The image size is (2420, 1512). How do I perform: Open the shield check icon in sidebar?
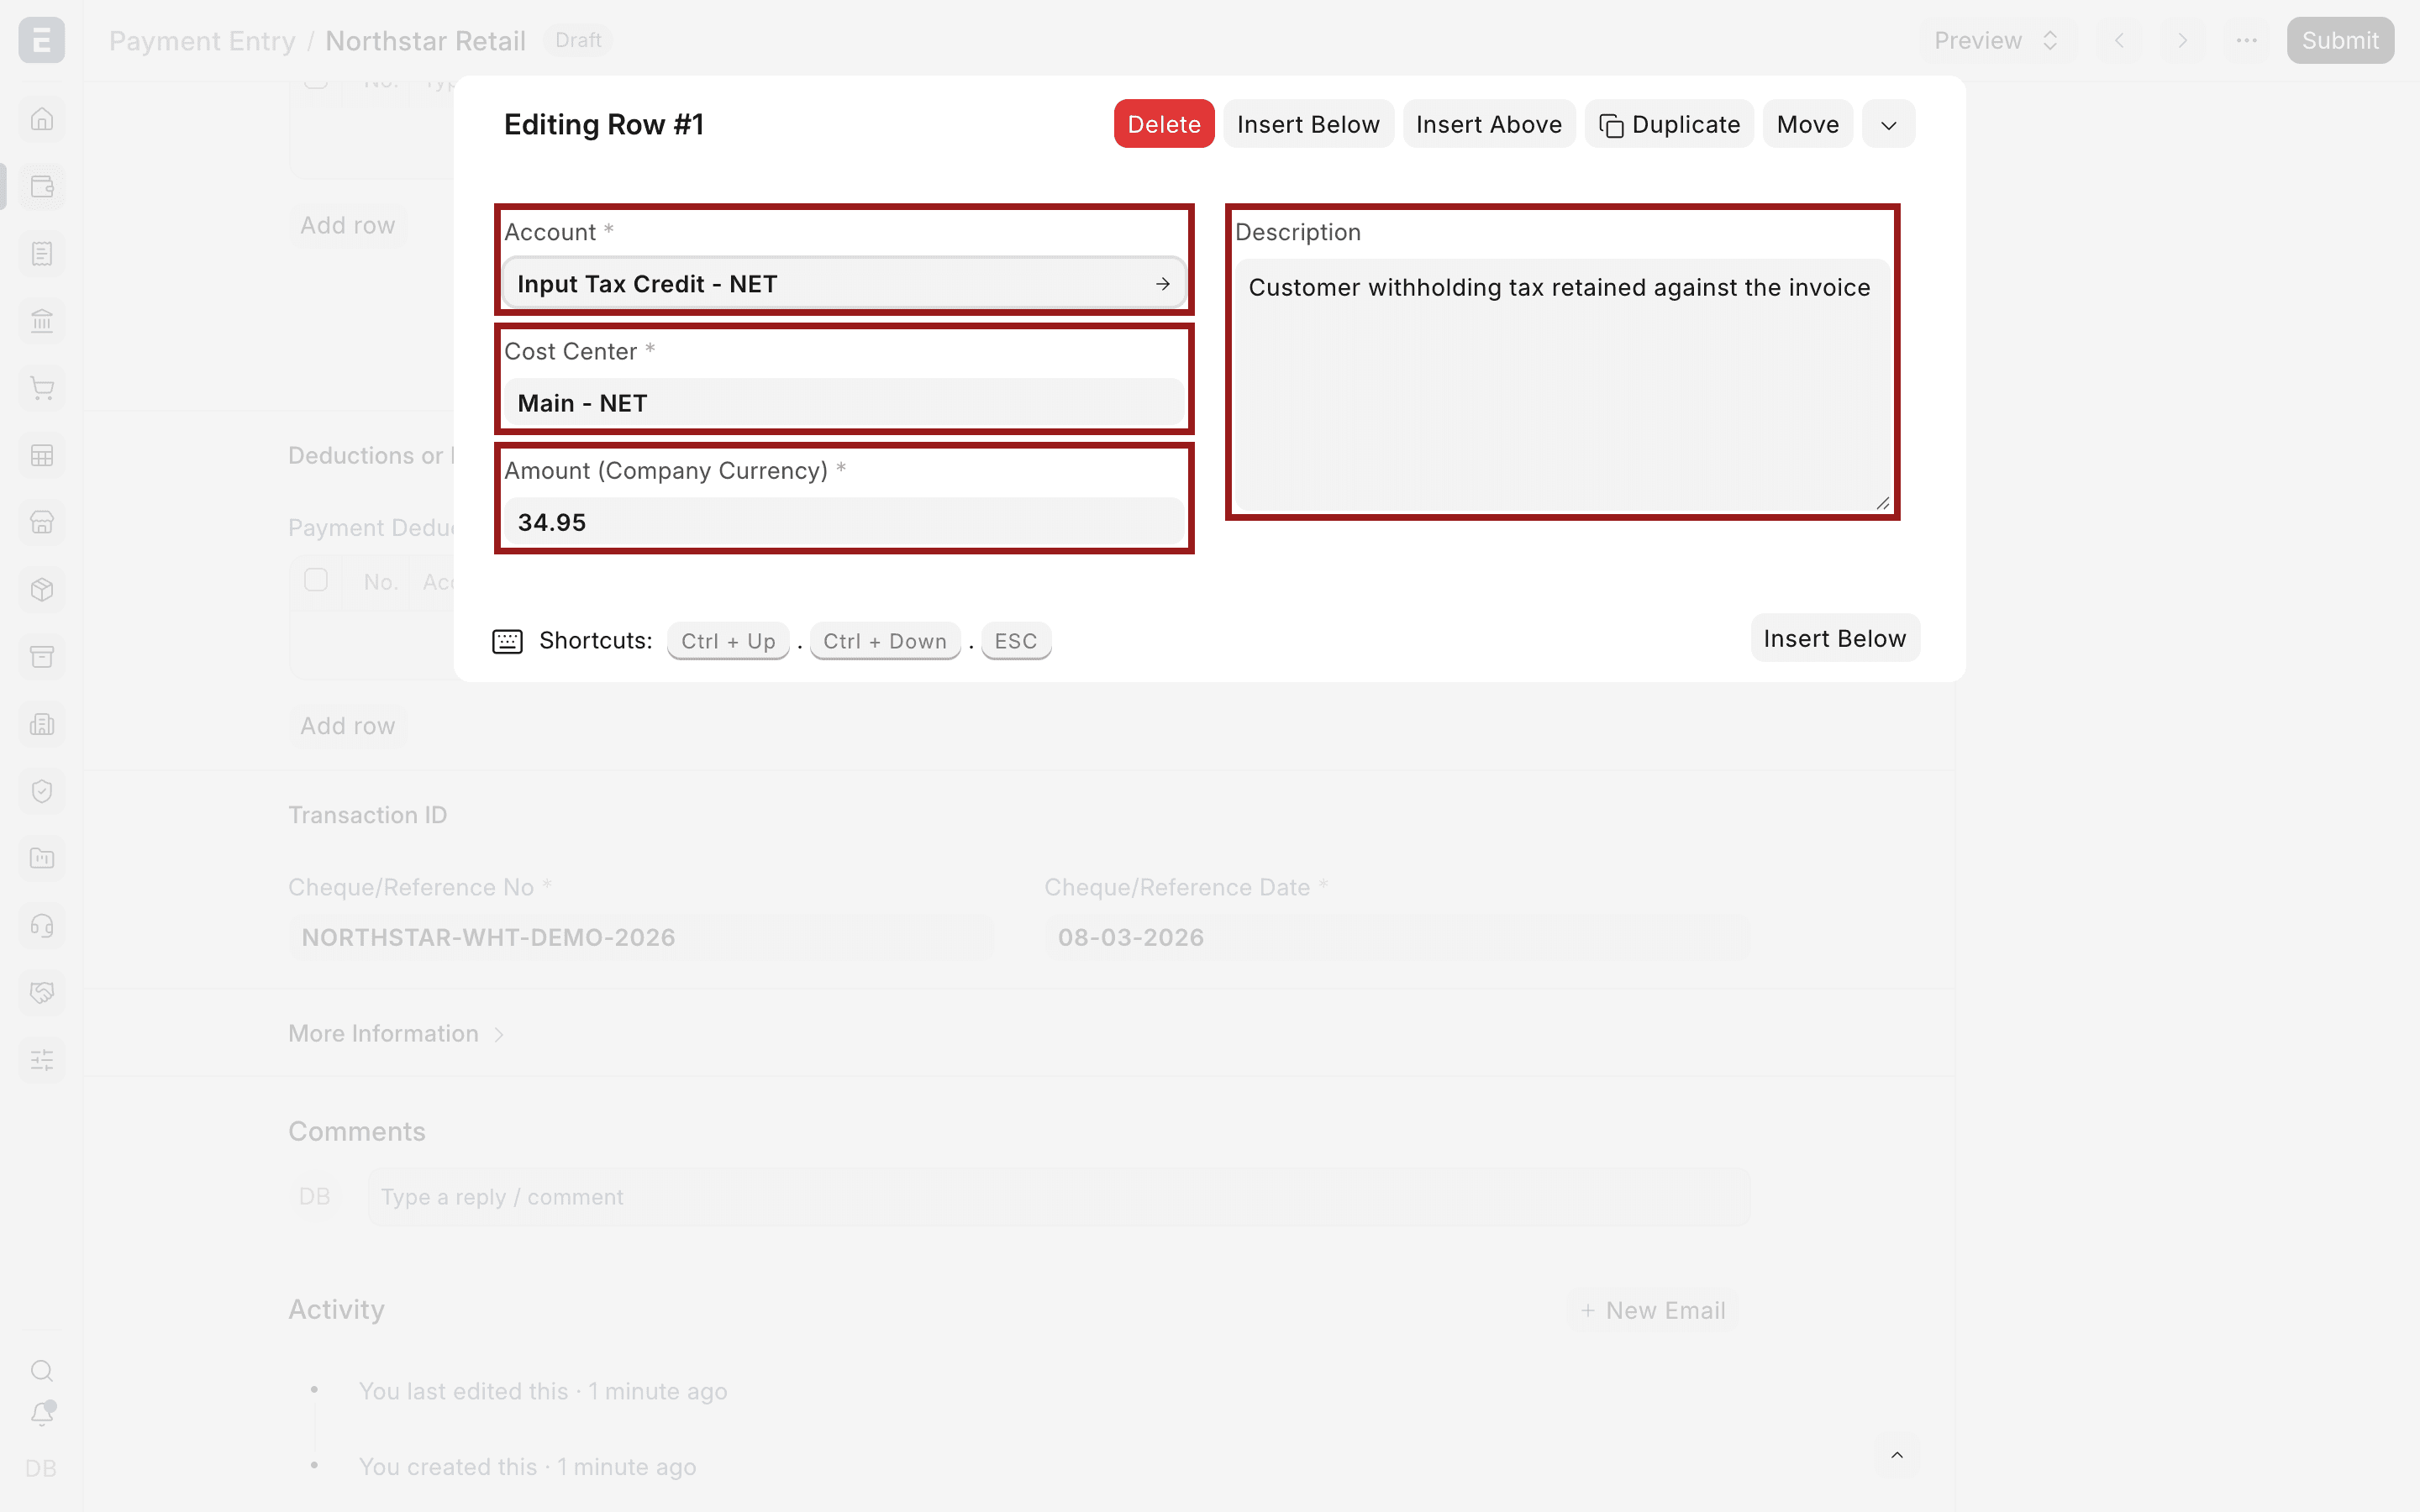click(x=42, y=791)
